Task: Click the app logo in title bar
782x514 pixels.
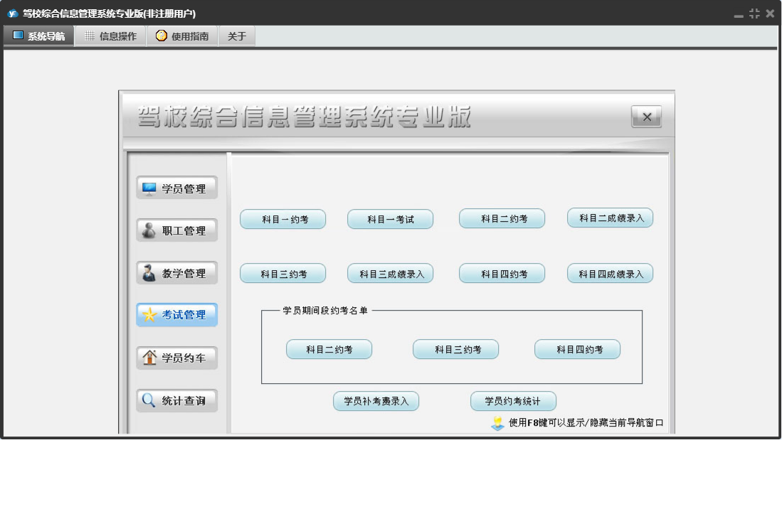Action: 13,14
